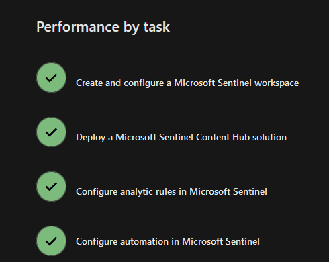The width and height of the screenshot is (329, 262).
Task: Click the word 'solution' in the Content Hub task
Action: (x=269, y=137)
